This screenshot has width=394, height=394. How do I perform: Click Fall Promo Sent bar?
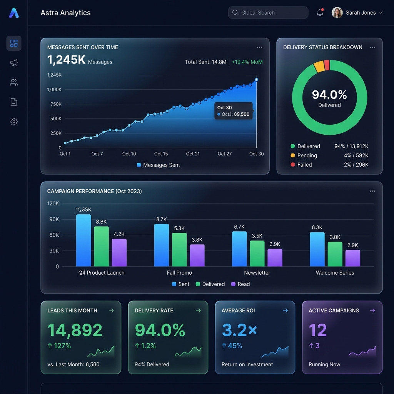click(x=161, y=245)
